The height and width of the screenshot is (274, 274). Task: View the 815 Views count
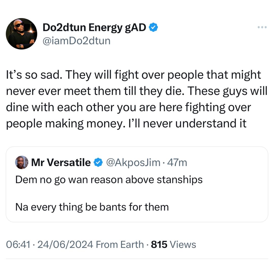point(174,245)
